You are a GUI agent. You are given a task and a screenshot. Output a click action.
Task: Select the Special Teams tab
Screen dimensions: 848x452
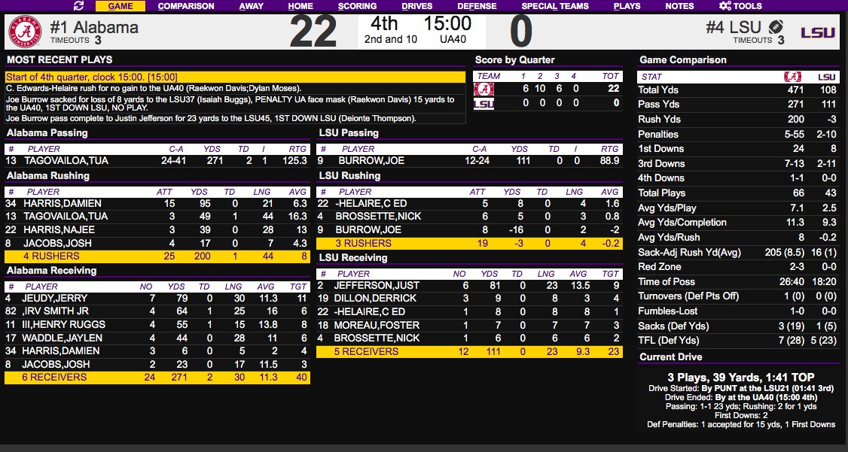[x=555, y=6]
